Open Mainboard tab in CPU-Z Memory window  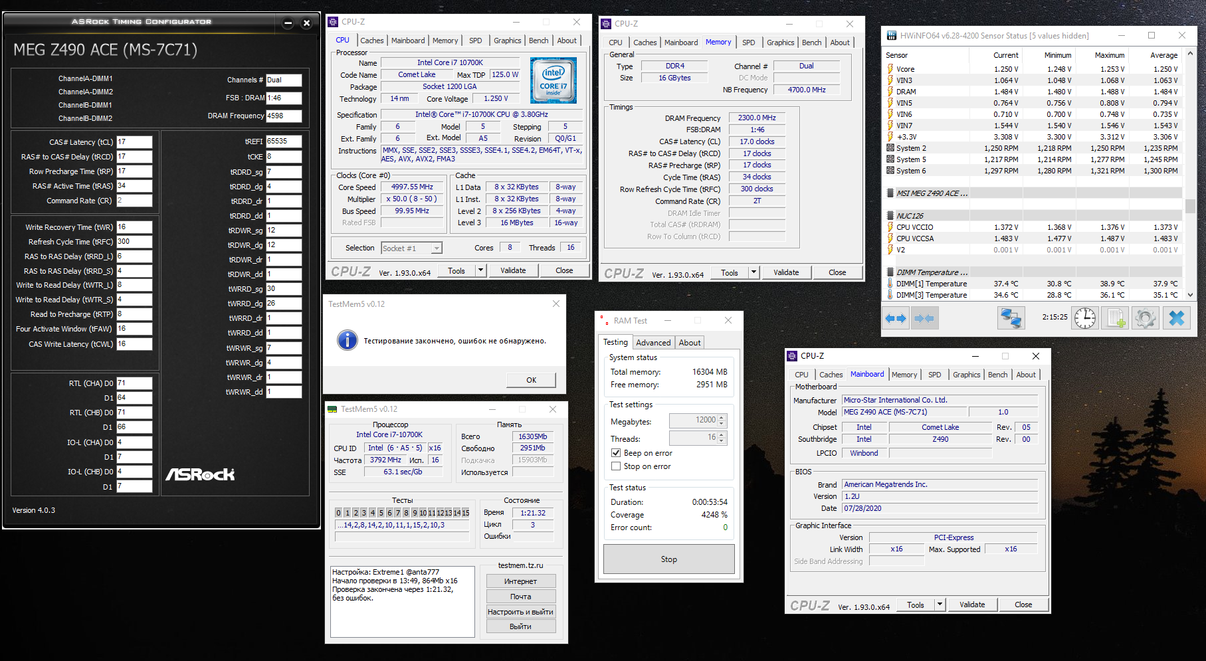click(x=681, y=43)
